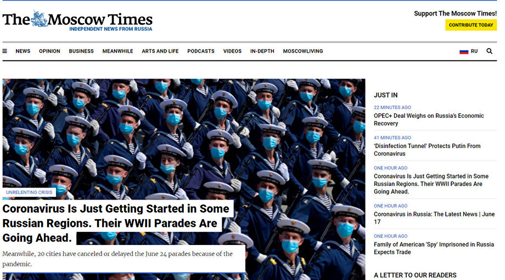Open Arts and Life section

[160, 52]
